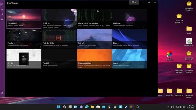Open OBS Studio from the taskbar
This screenshot has width=196, height=110.
click(137, 107)
